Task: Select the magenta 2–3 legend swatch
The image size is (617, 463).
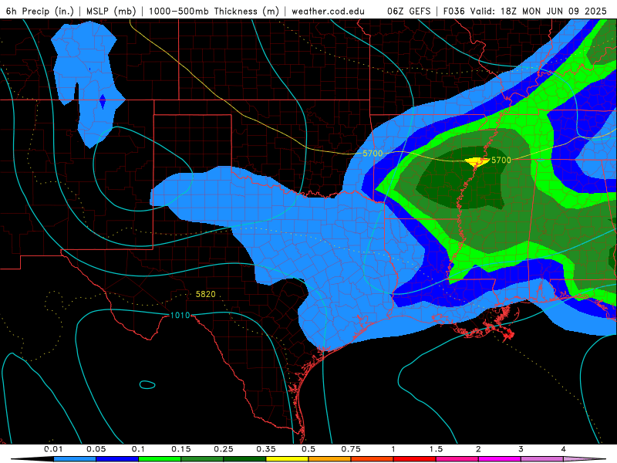Action: pos(500,459)
